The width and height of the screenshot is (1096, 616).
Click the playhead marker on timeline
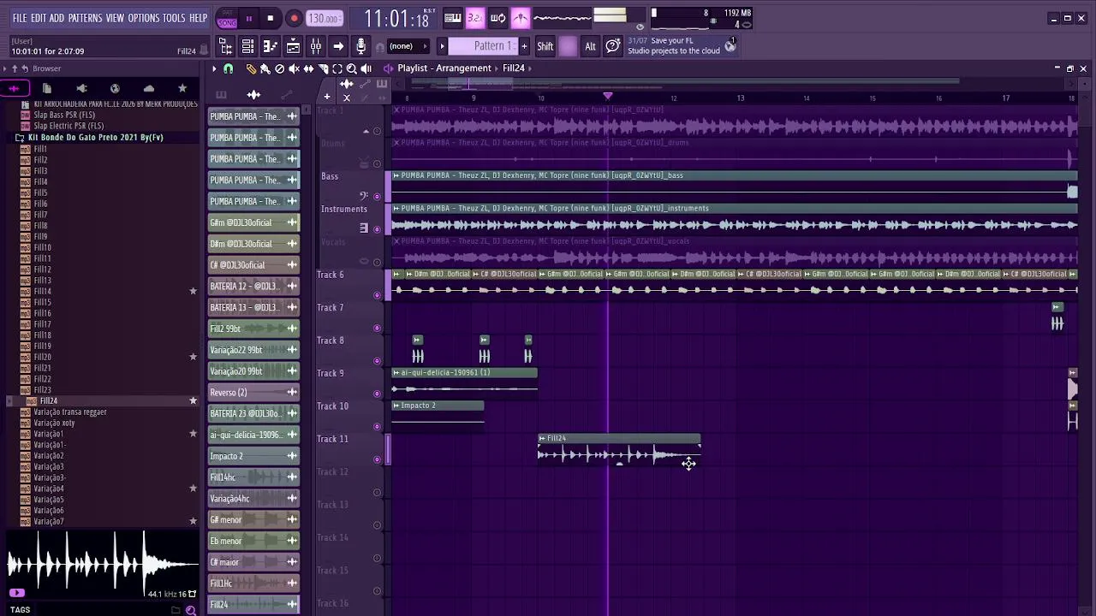[608, 96]
